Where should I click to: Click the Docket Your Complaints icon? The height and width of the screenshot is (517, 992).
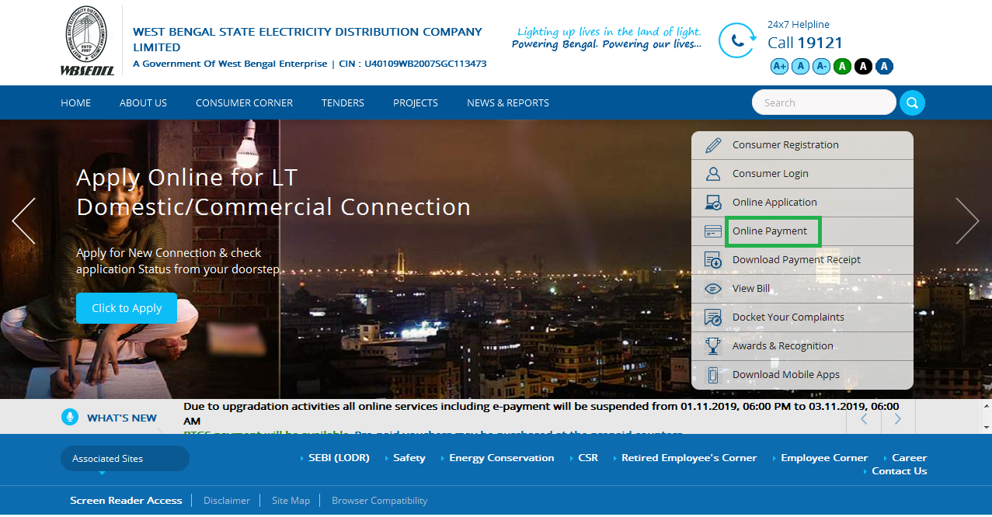(712, 317)
